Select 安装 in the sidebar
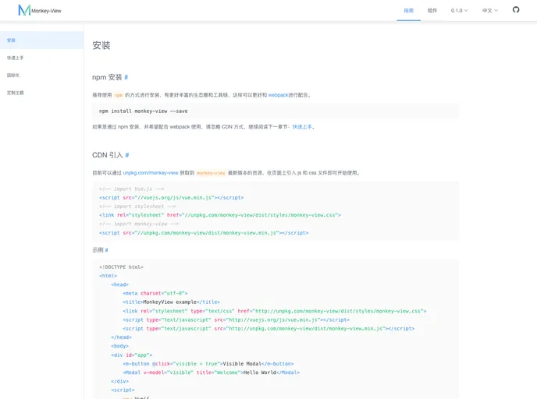 tap(42, 41)
